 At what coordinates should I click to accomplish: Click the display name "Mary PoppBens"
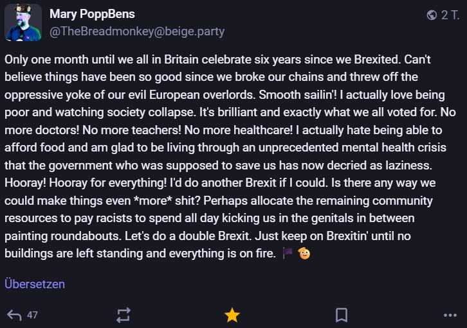coord(92,14)
